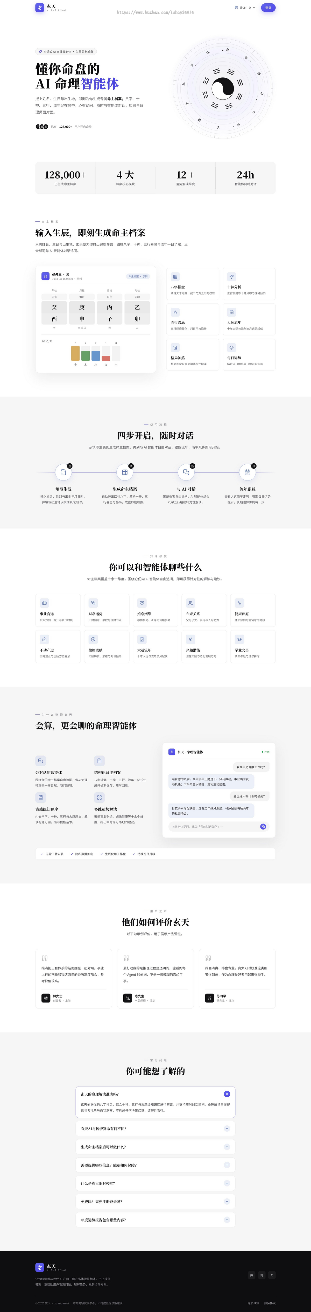Click the 庚 heavenly stem tile
The width and height of the screenshot is (311, 1312).
click(82, 307)
